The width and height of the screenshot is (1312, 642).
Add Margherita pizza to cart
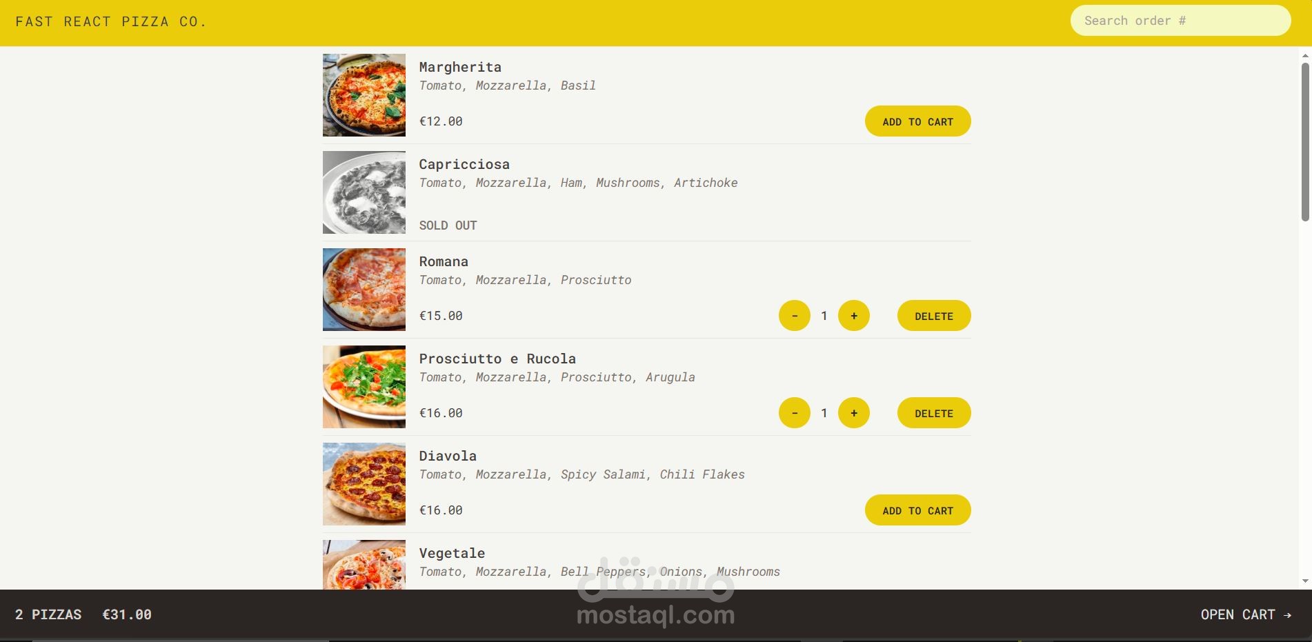(x=918, y=121)
